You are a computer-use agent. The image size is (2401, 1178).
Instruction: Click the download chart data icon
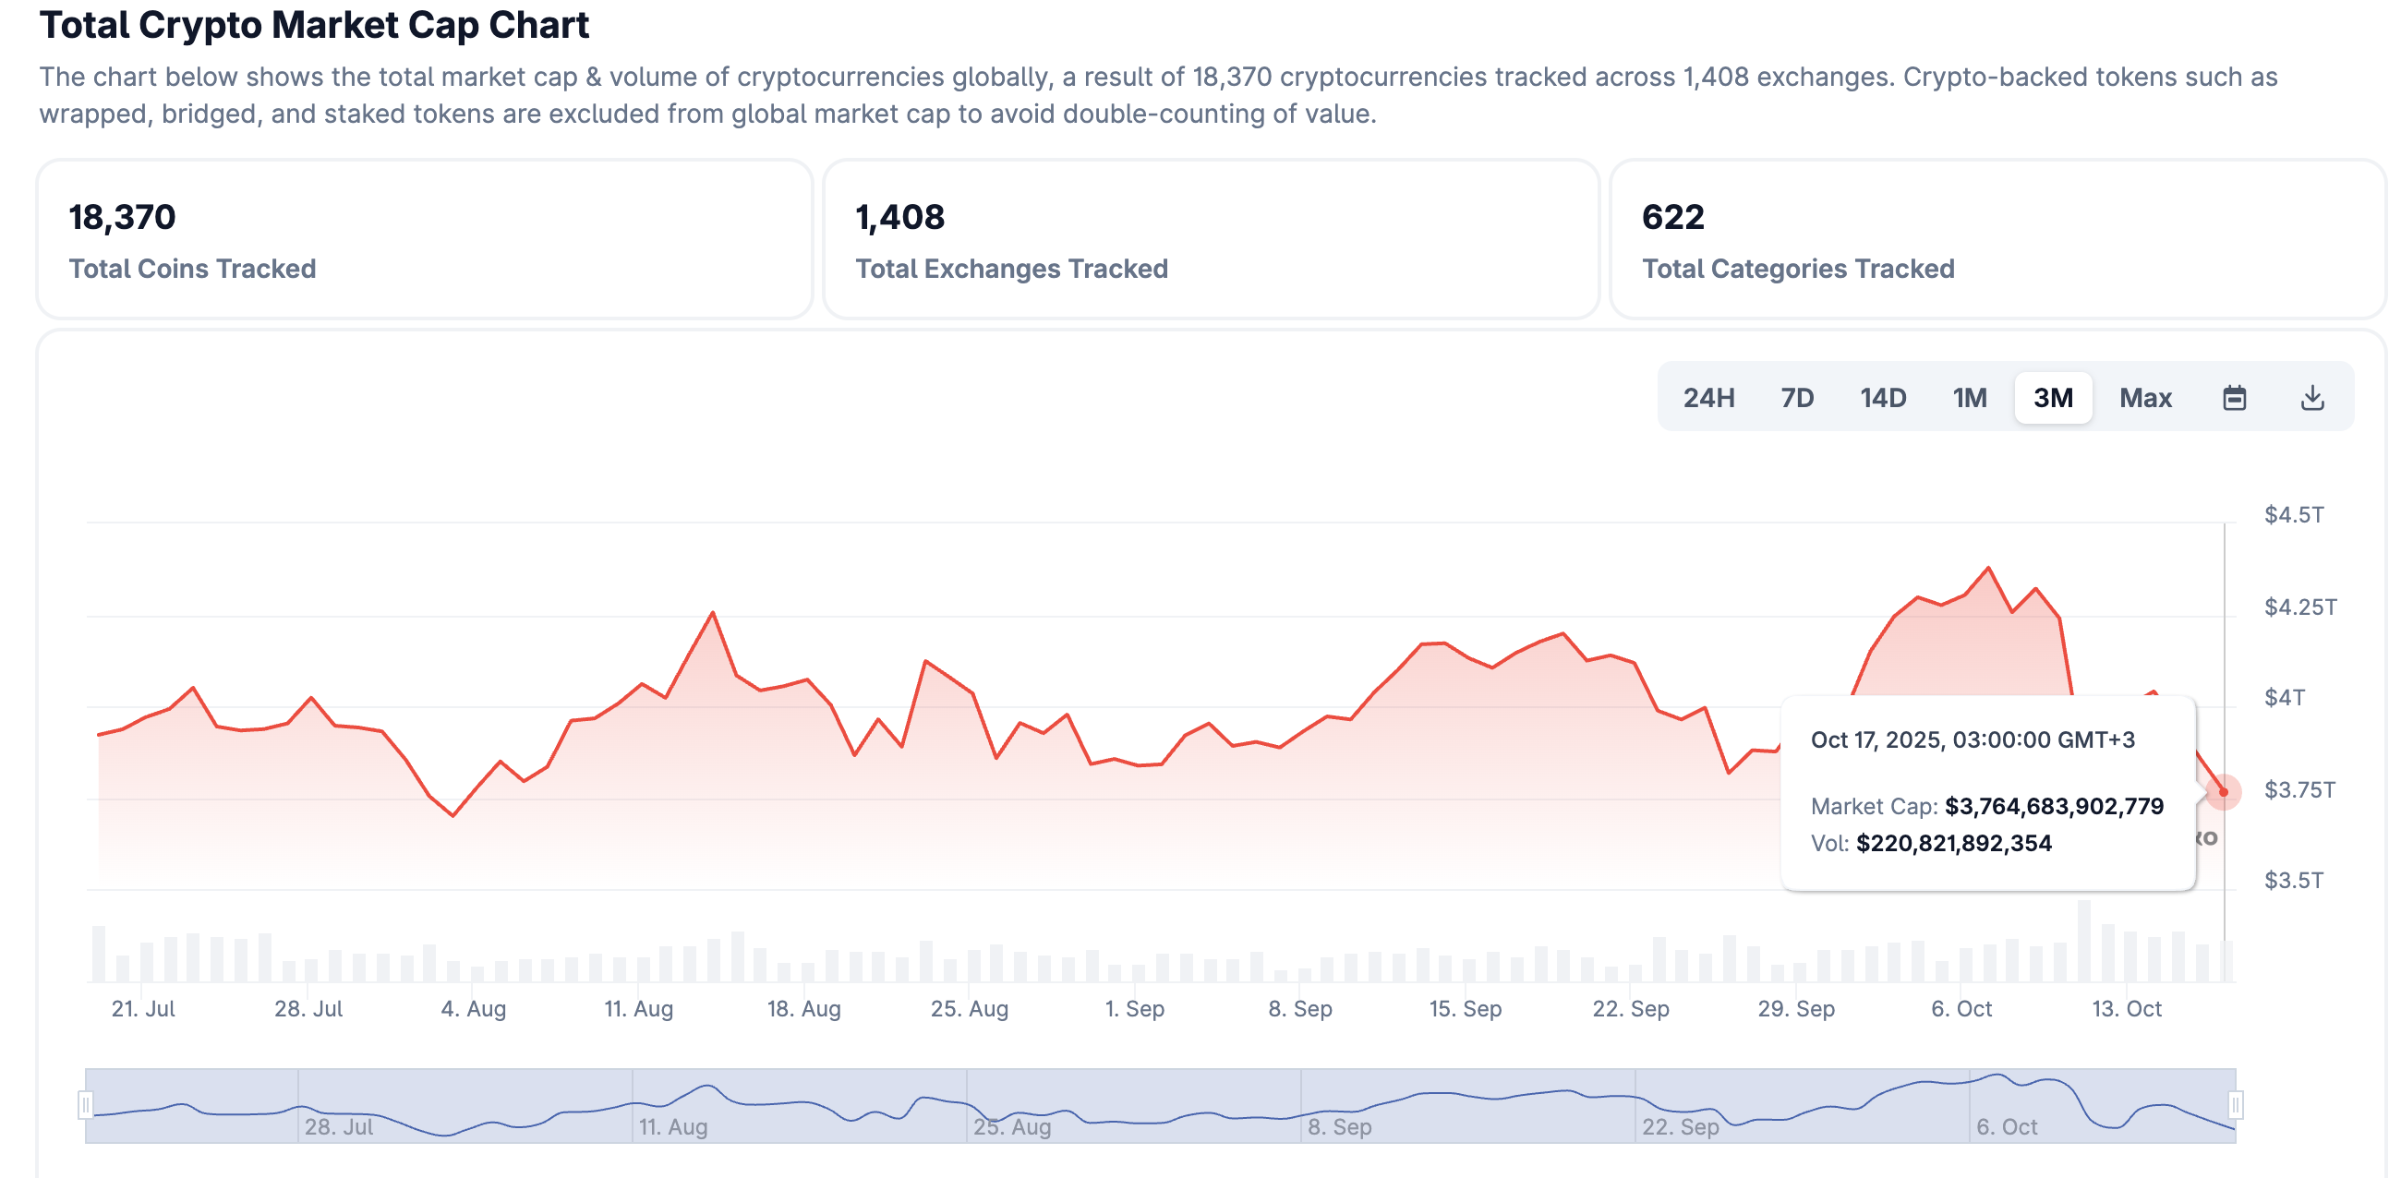coord(2311,398)
